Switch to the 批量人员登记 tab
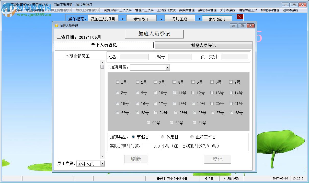 pos(203,45)
